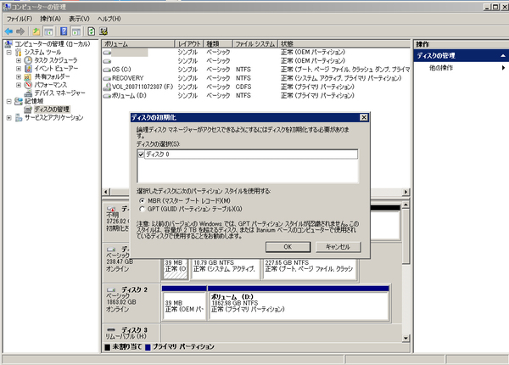Expand the イベント ビューアー node
This screenshot has height=365, width=509.
19,69
